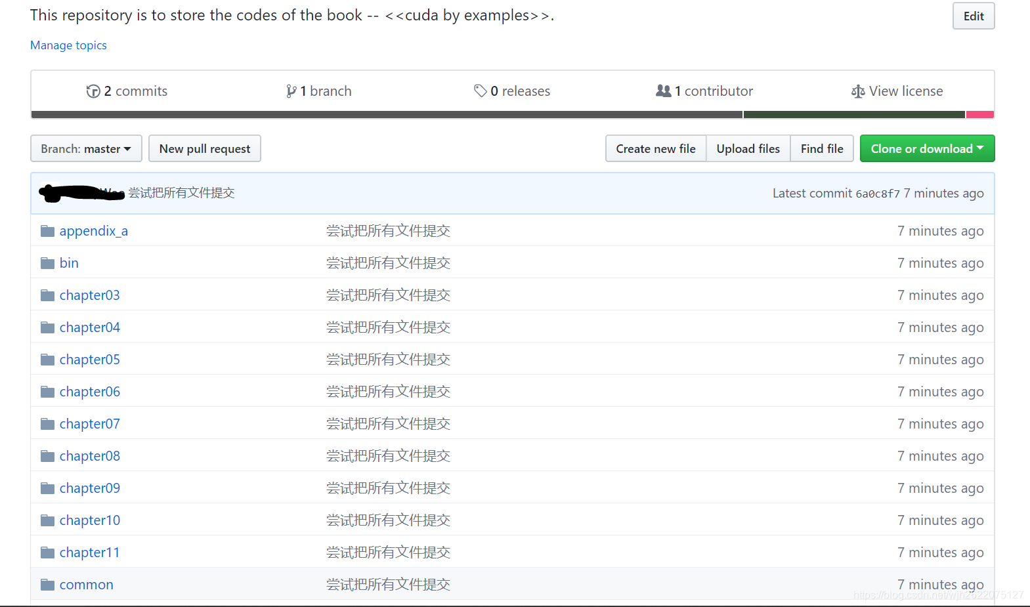Viewport: 1030px width, 607px height.
Task: Open the common folder link
Action: [86, 585]
